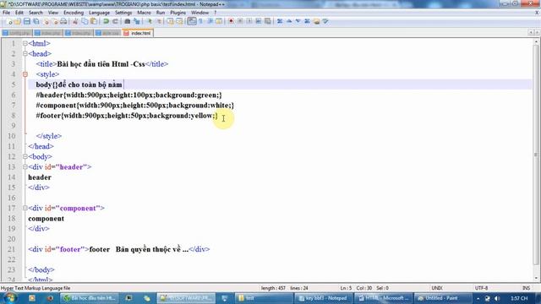Click the vertical scrollbar up arrow

[x=536, y=42]
